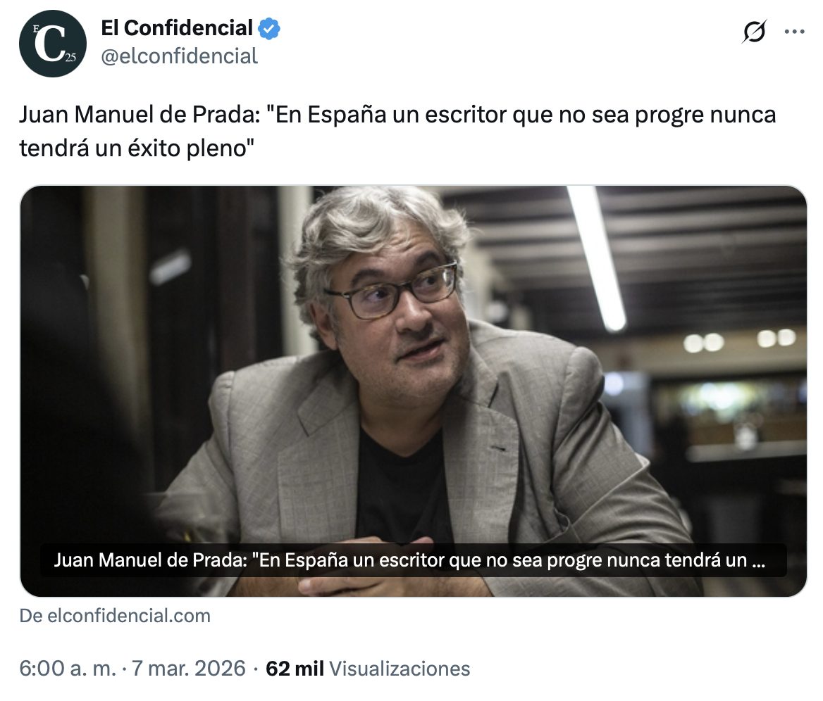Open the El Confidencial profile avatar
Viewport: 823px width, 701px height.
click(52, 44)
